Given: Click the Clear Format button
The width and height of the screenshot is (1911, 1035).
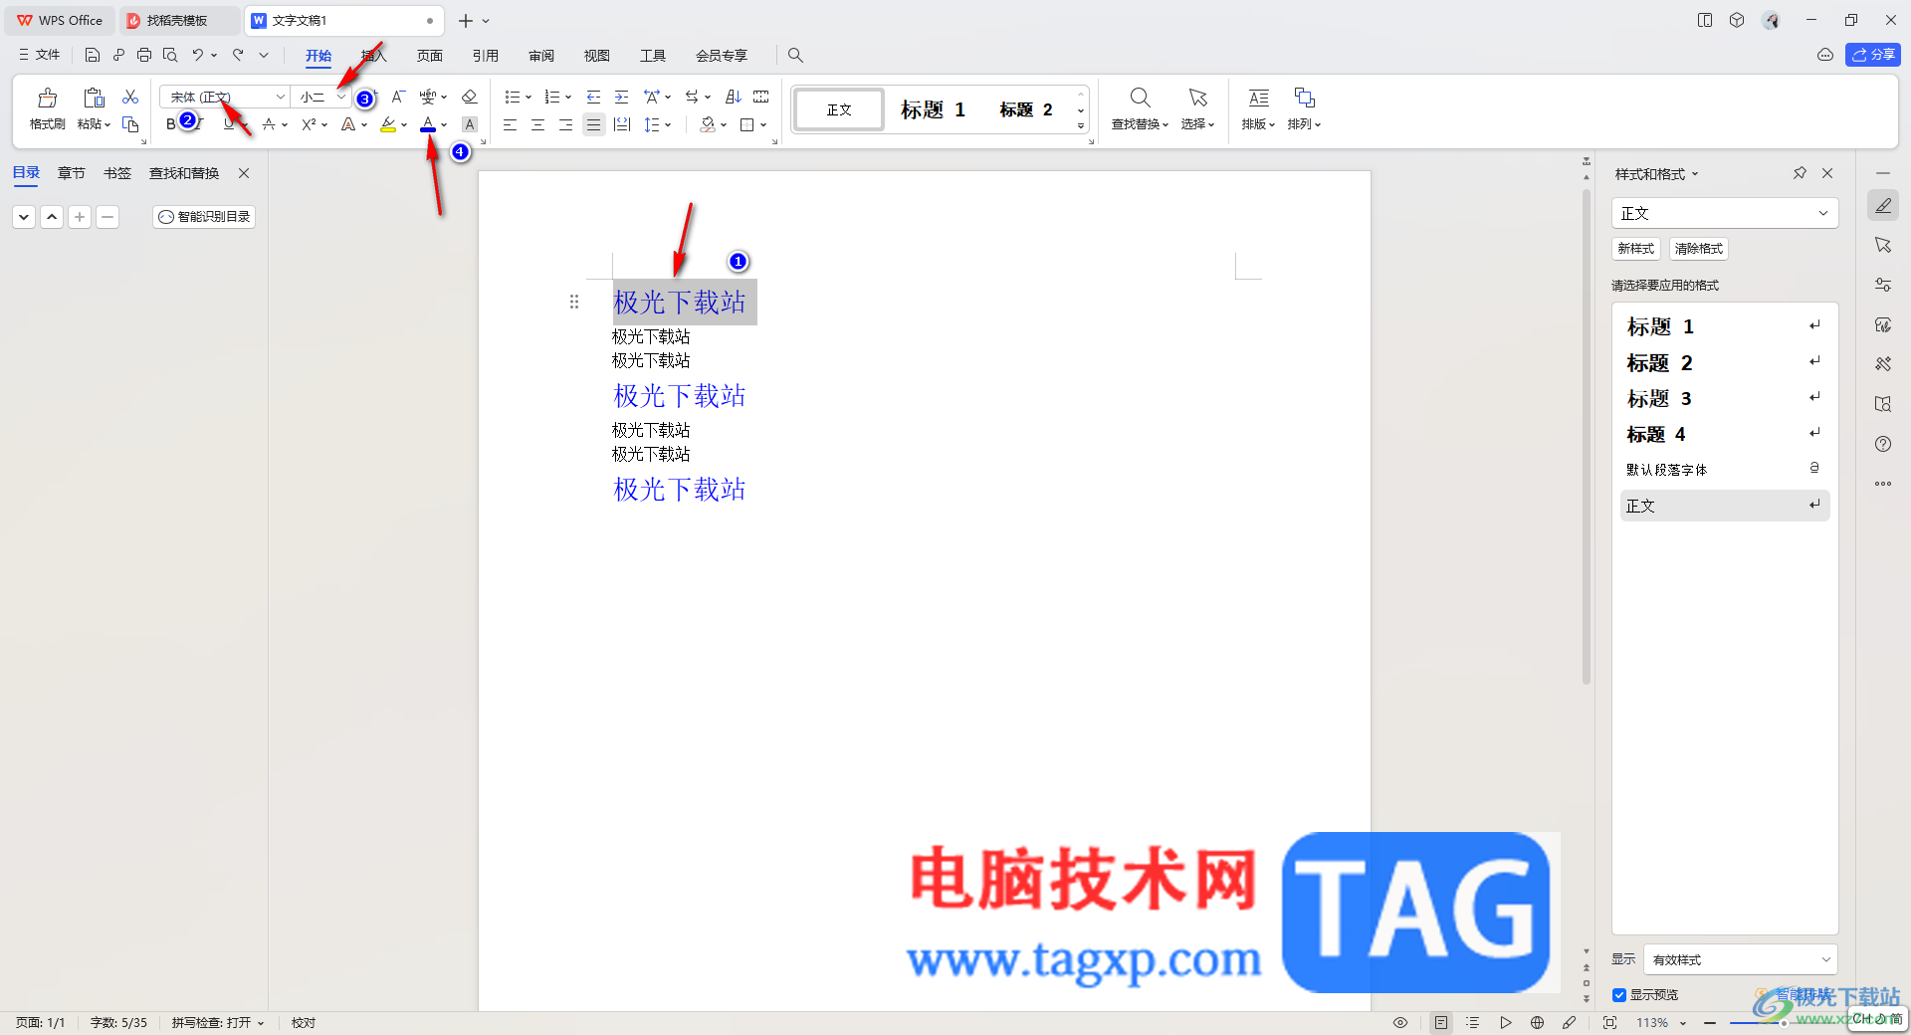Looking at the screenshot, I should tap(1698, 249).
